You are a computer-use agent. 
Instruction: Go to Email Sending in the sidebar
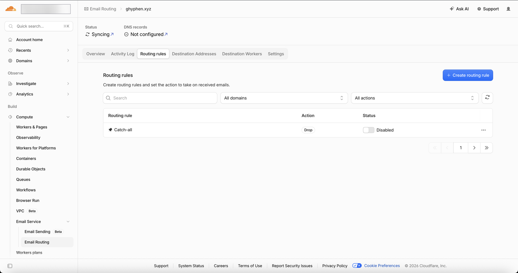tap(37, 232)
